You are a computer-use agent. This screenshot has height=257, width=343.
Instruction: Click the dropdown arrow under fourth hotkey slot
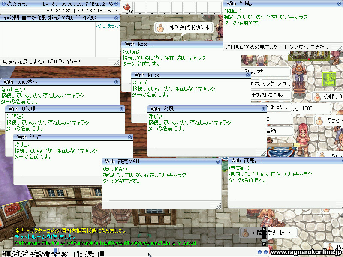click(x=165, y=14)
